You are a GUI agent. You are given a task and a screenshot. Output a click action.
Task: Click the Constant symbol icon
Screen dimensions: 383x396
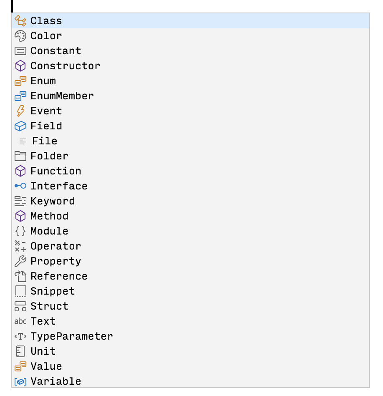pyautogui.click(x=20, y=50)
